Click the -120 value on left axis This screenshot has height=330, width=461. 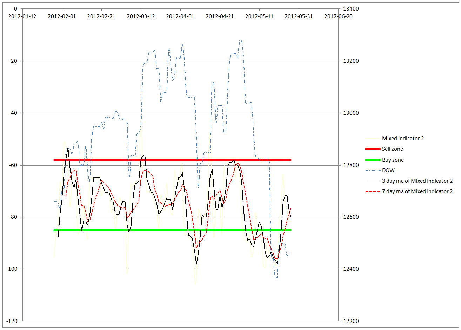12,321
